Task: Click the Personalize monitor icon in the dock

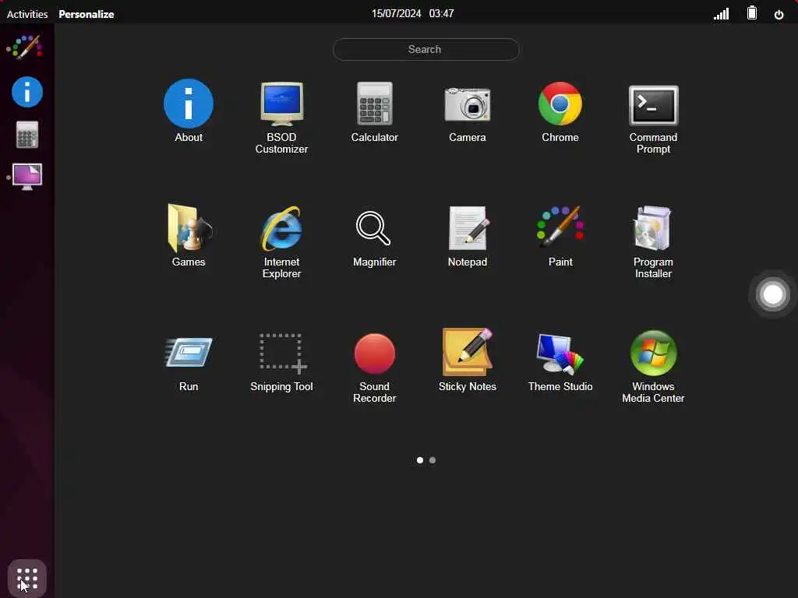Action: click(27, 177)
